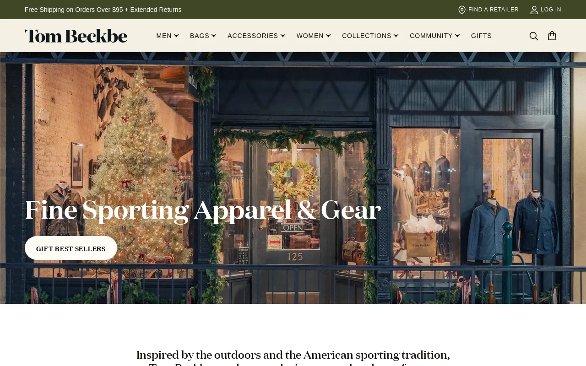Click the user account icon

[534, 10]
